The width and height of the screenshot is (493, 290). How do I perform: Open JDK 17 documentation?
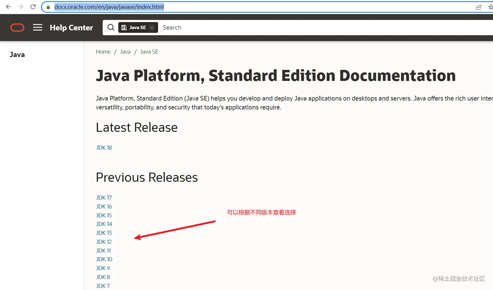104,197
